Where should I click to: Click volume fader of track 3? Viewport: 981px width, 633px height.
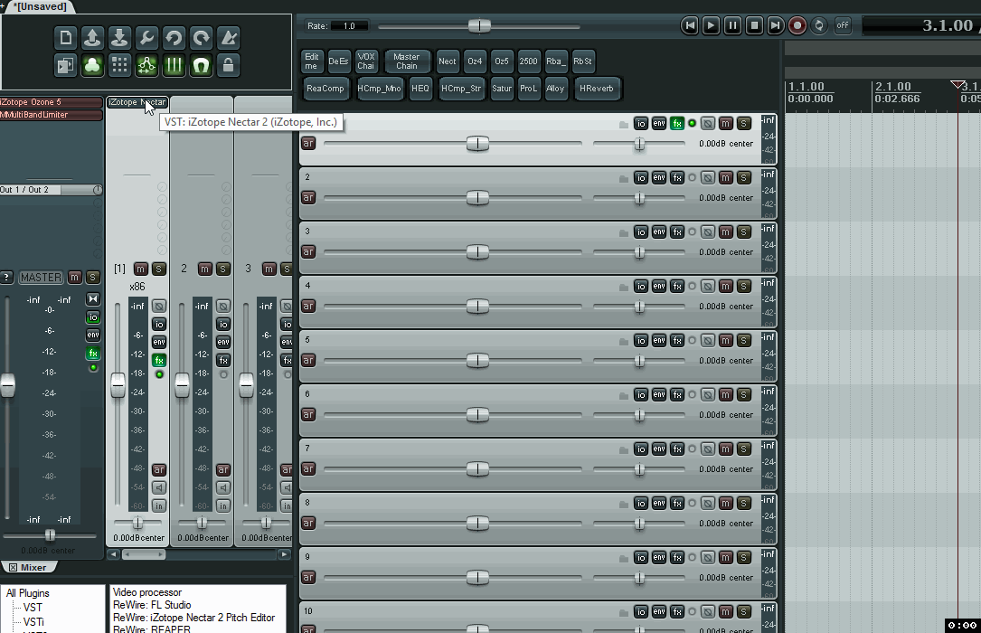click(x=477, y=252)
